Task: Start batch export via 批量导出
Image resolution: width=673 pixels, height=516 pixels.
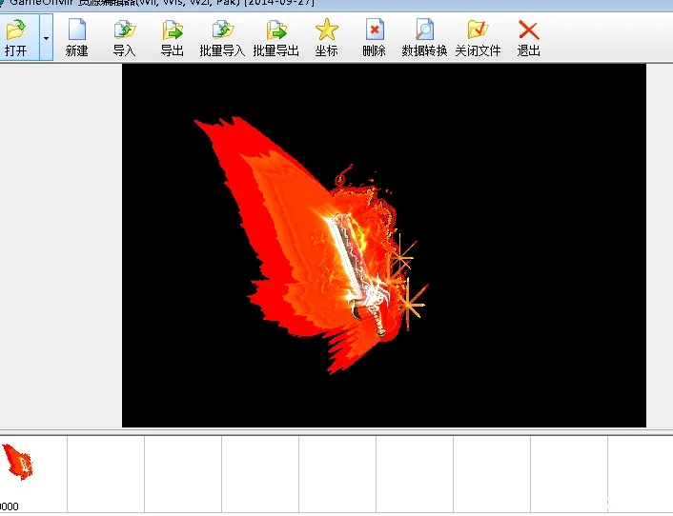Action: pos(275,37)
